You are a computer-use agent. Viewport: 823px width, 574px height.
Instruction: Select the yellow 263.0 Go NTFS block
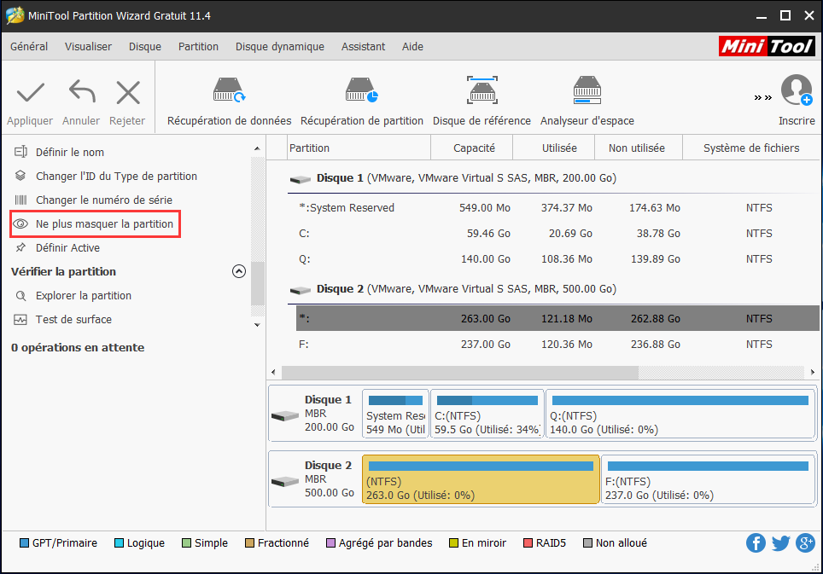[481, 479]
